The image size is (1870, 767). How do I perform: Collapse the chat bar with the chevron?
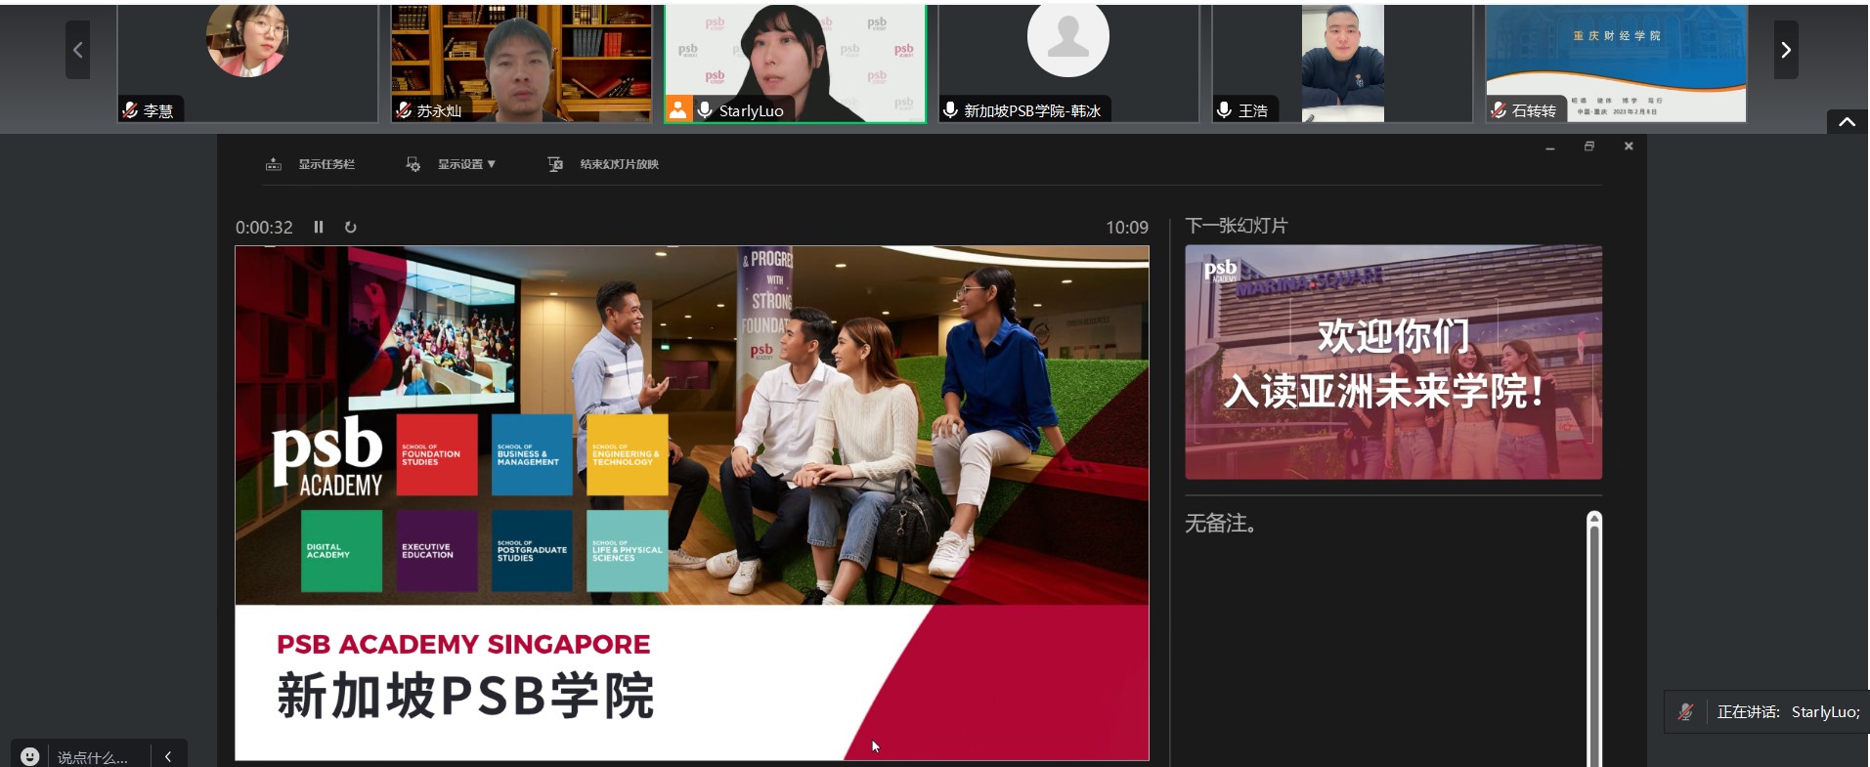pos(168,756)
